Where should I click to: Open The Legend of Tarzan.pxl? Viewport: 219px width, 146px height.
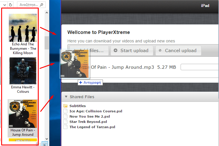(92, 127)
